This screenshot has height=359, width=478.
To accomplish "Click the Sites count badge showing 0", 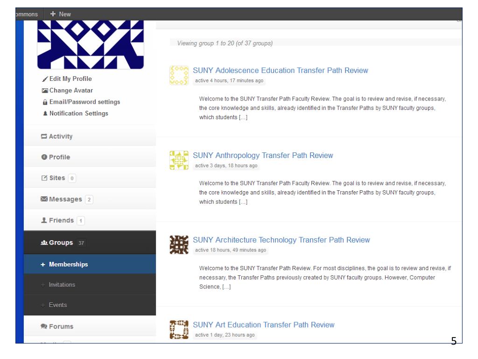I will 72,178.
